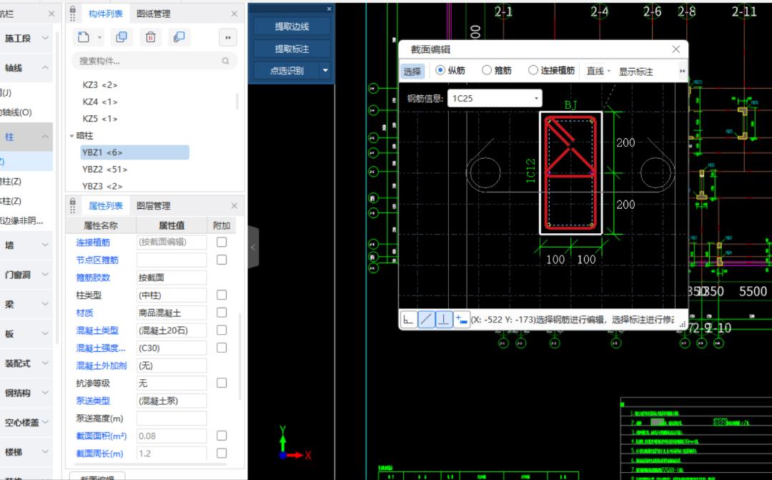Collapse the 暗柱 tree group
The image size is (772, 480).
pos(72,135)
